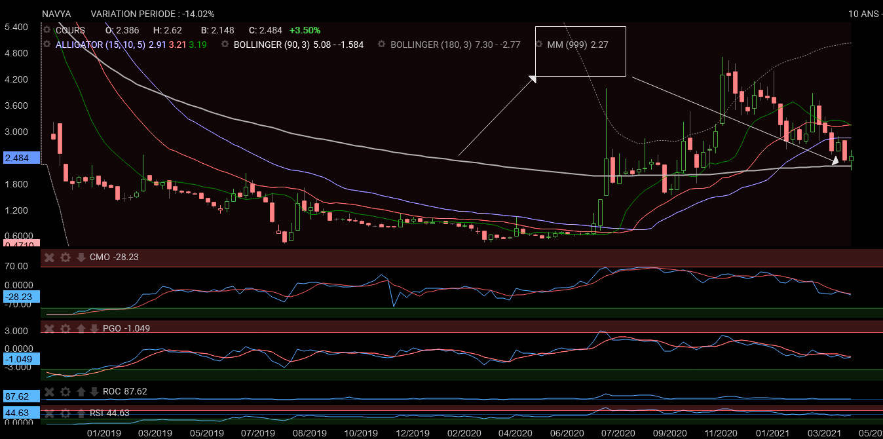Click the 07/2020 date on time axis

pyautogui.click(x=618, y=433)
